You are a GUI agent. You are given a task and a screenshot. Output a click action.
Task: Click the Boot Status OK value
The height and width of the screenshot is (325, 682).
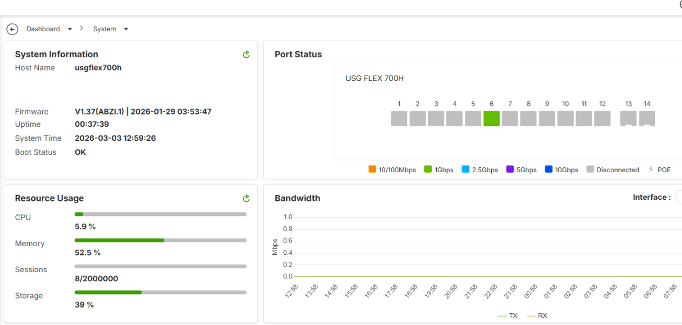tap(81, 152)
